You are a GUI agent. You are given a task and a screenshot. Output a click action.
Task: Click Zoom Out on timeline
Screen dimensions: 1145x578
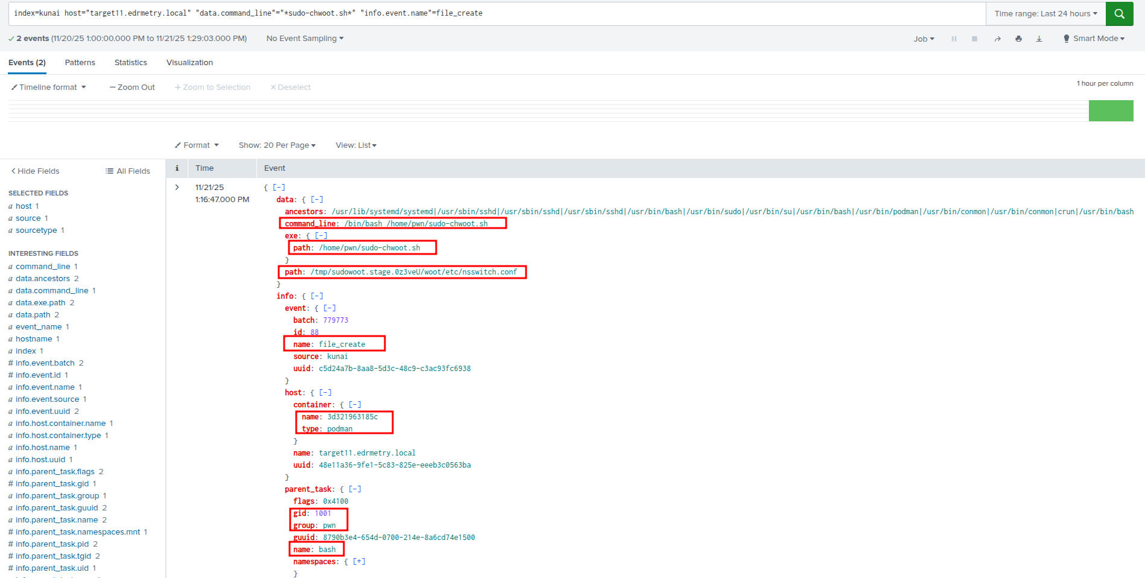click(x=132, y=87)
